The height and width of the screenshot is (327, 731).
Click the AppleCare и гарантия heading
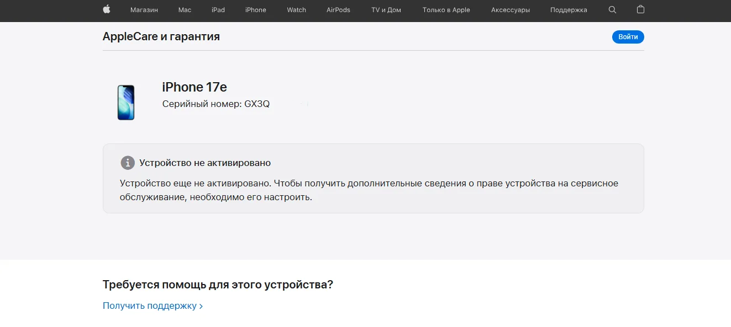click(x=161, y=36)
